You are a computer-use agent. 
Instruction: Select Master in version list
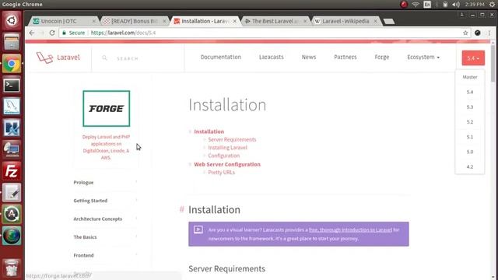tap(470, 77)
